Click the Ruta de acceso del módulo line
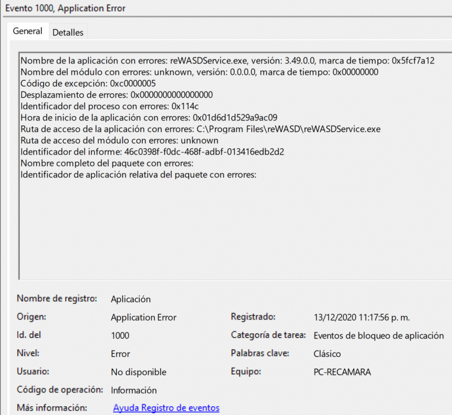Viewport: 452px width, 415px height. pyautogui.click(x=119, y=141)
